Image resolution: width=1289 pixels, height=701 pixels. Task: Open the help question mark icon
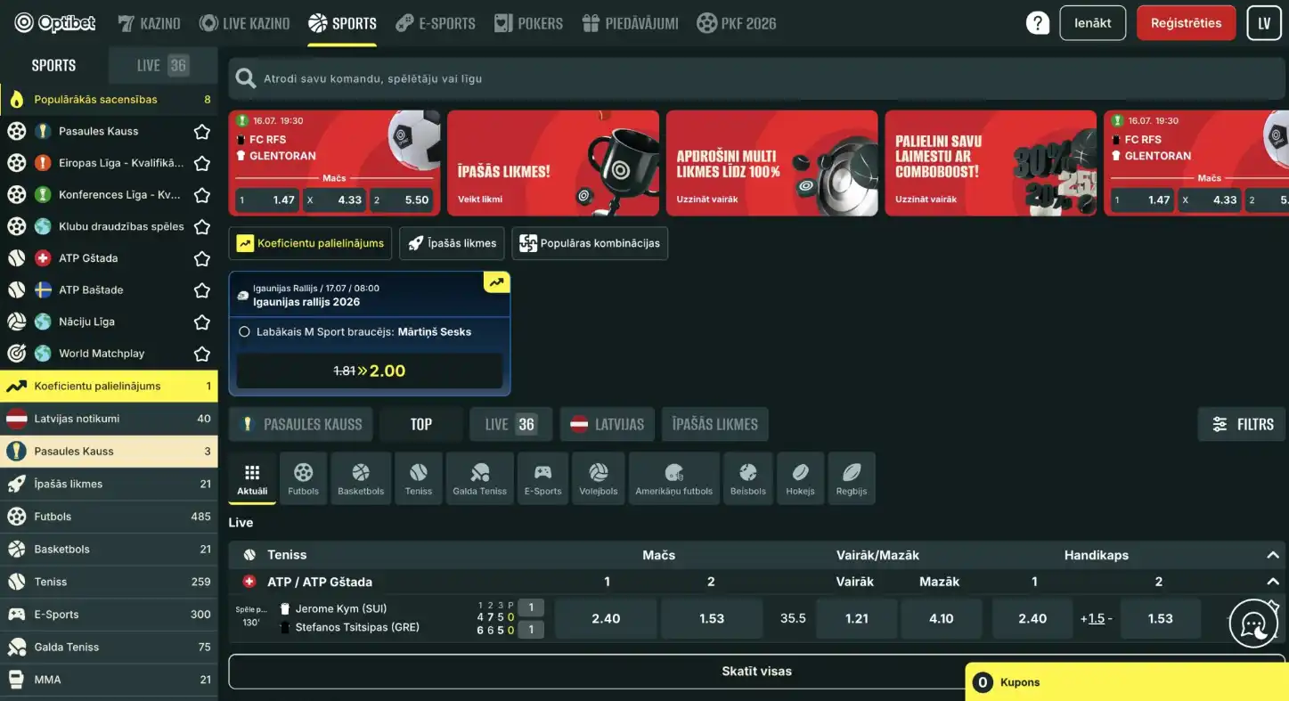1038,23
